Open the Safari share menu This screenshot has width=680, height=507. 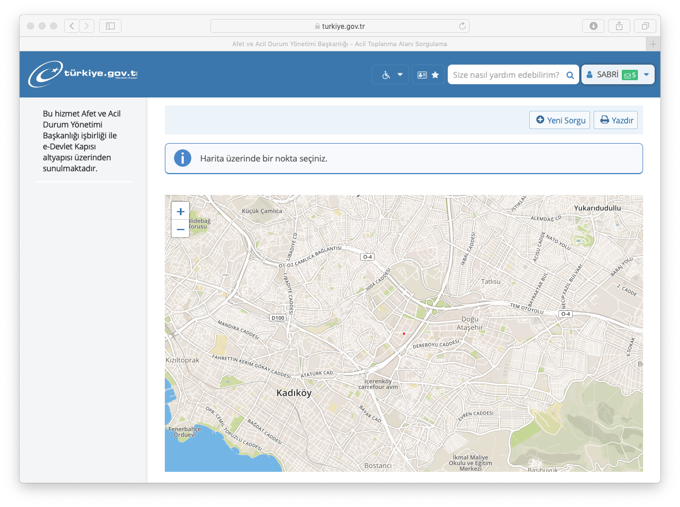619,26
